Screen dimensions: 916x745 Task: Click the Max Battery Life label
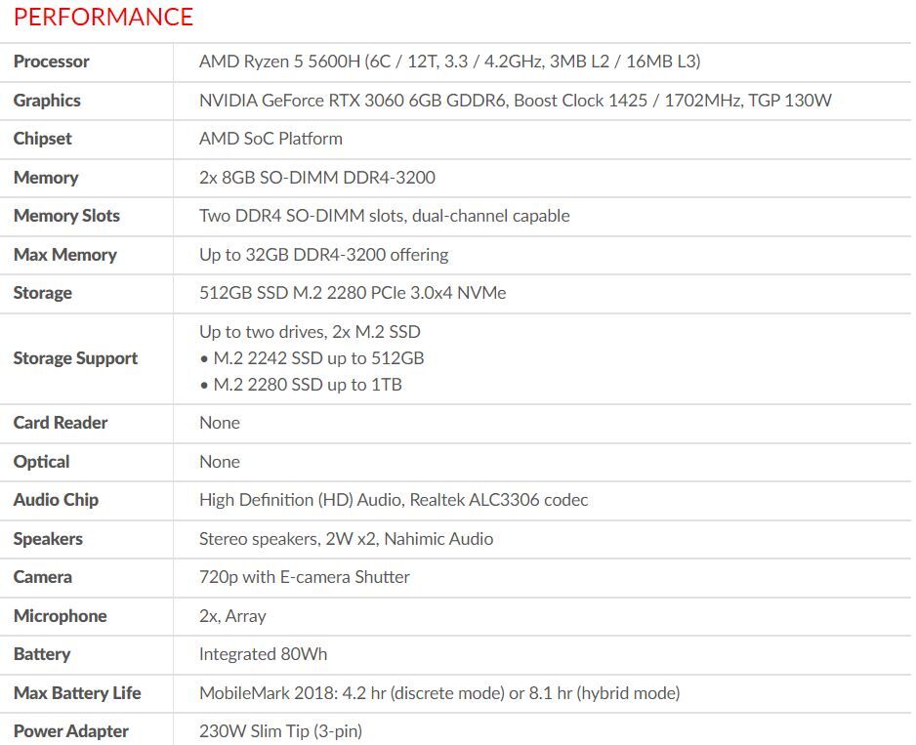pyautogui.click(x=77, y=693)
